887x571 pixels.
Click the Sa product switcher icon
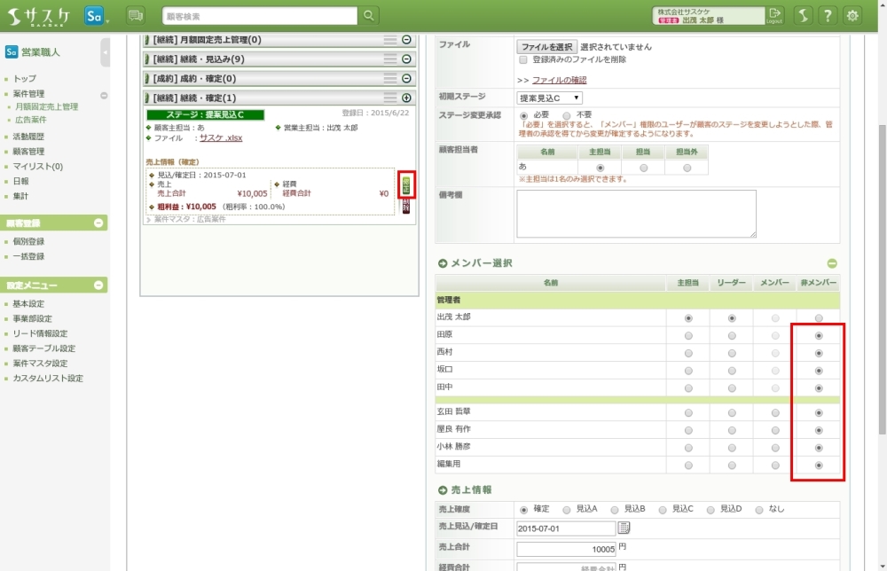(x=96, y=16)
